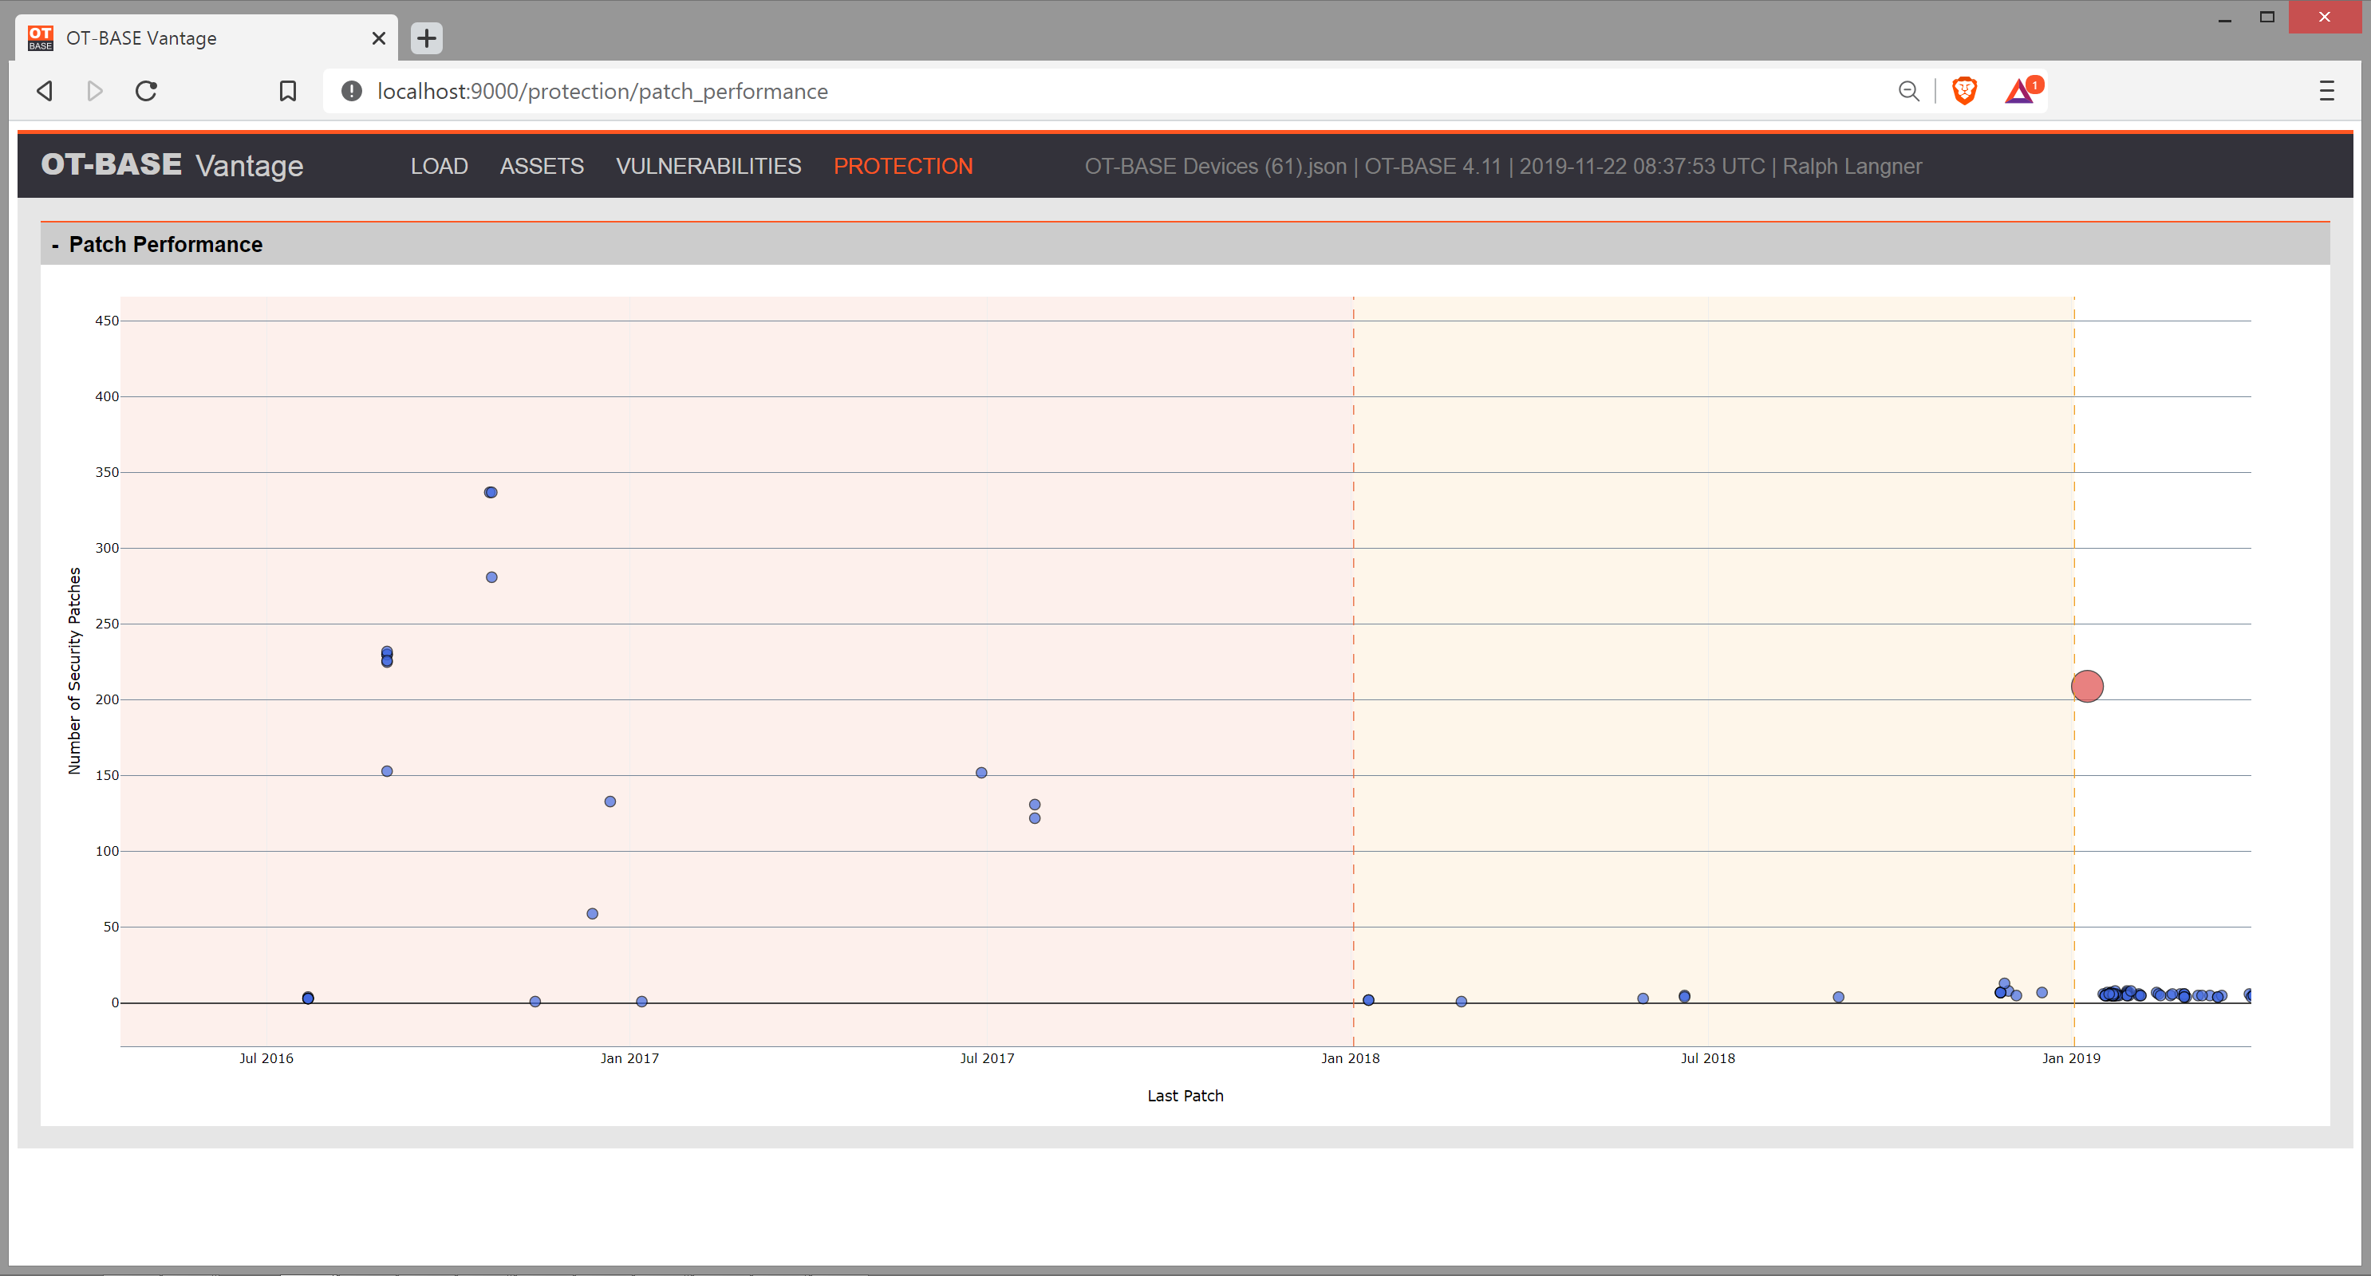
Task: Open a new browser tab
Action: [426, 37]
